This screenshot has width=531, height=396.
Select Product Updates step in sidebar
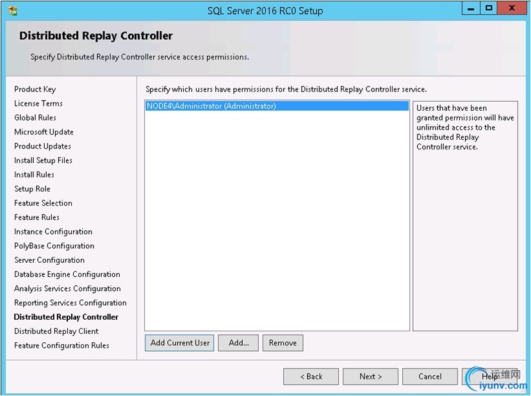pyautogui.click(x=43, y=146)
